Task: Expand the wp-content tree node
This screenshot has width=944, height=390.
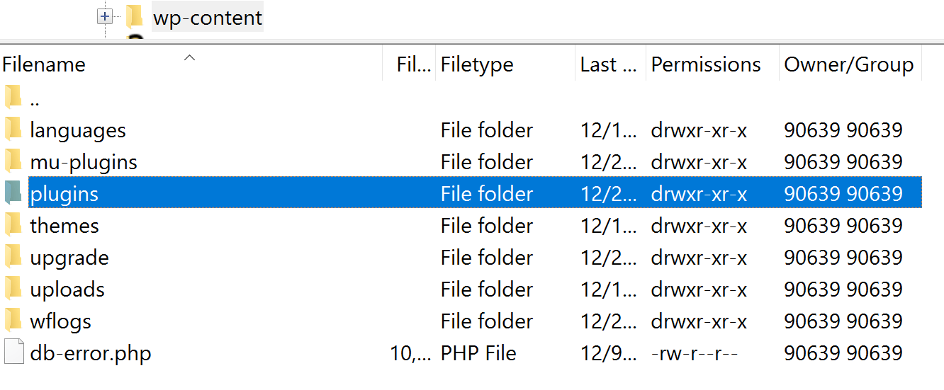Action: pyautogui.click(x=105, y=16)
